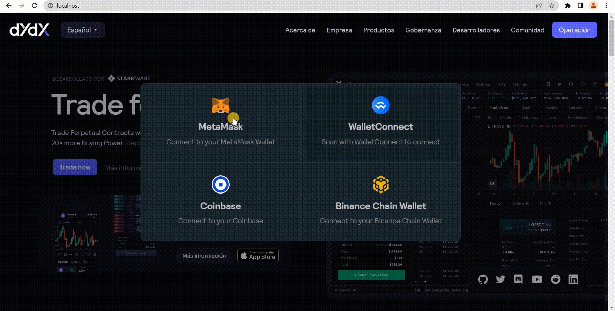Open the browser profile avatar
The image size is (615, 311).
click(x=593, y=6)
